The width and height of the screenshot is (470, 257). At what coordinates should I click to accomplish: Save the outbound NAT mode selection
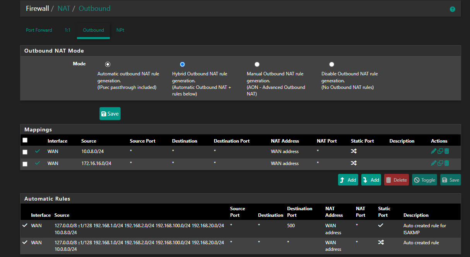pos(110,114)
